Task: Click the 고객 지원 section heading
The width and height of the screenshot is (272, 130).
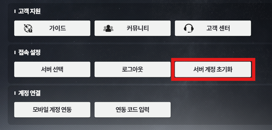Action: 29,11
